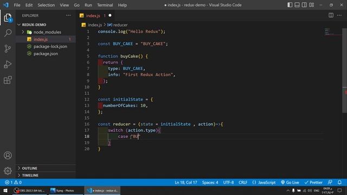
Task: Open the Accounts icon
Action: 8,155
